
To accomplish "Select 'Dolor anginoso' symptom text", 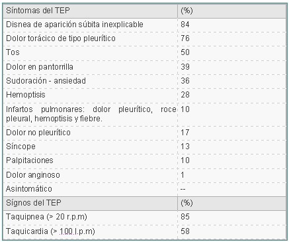I will (x=33, y=175).
